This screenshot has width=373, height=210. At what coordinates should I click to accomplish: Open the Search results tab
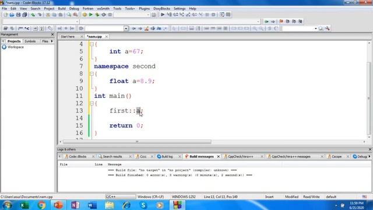(112, 156)
